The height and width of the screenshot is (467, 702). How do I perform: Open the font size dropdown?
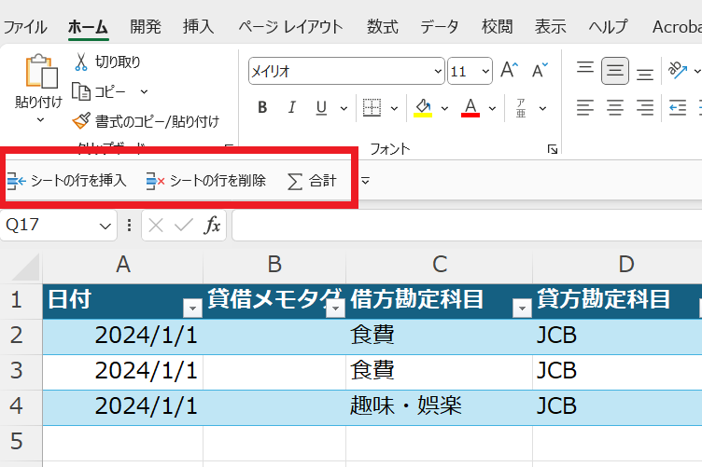pos(485,71)
